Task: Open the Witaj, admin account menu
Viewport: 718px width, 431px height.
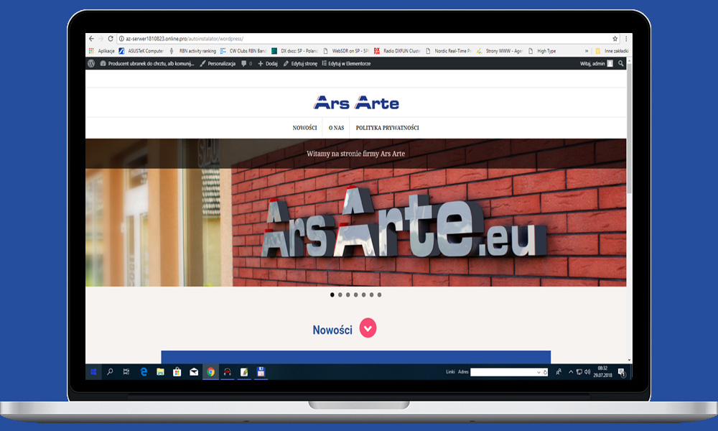Action: click(596, 64)
